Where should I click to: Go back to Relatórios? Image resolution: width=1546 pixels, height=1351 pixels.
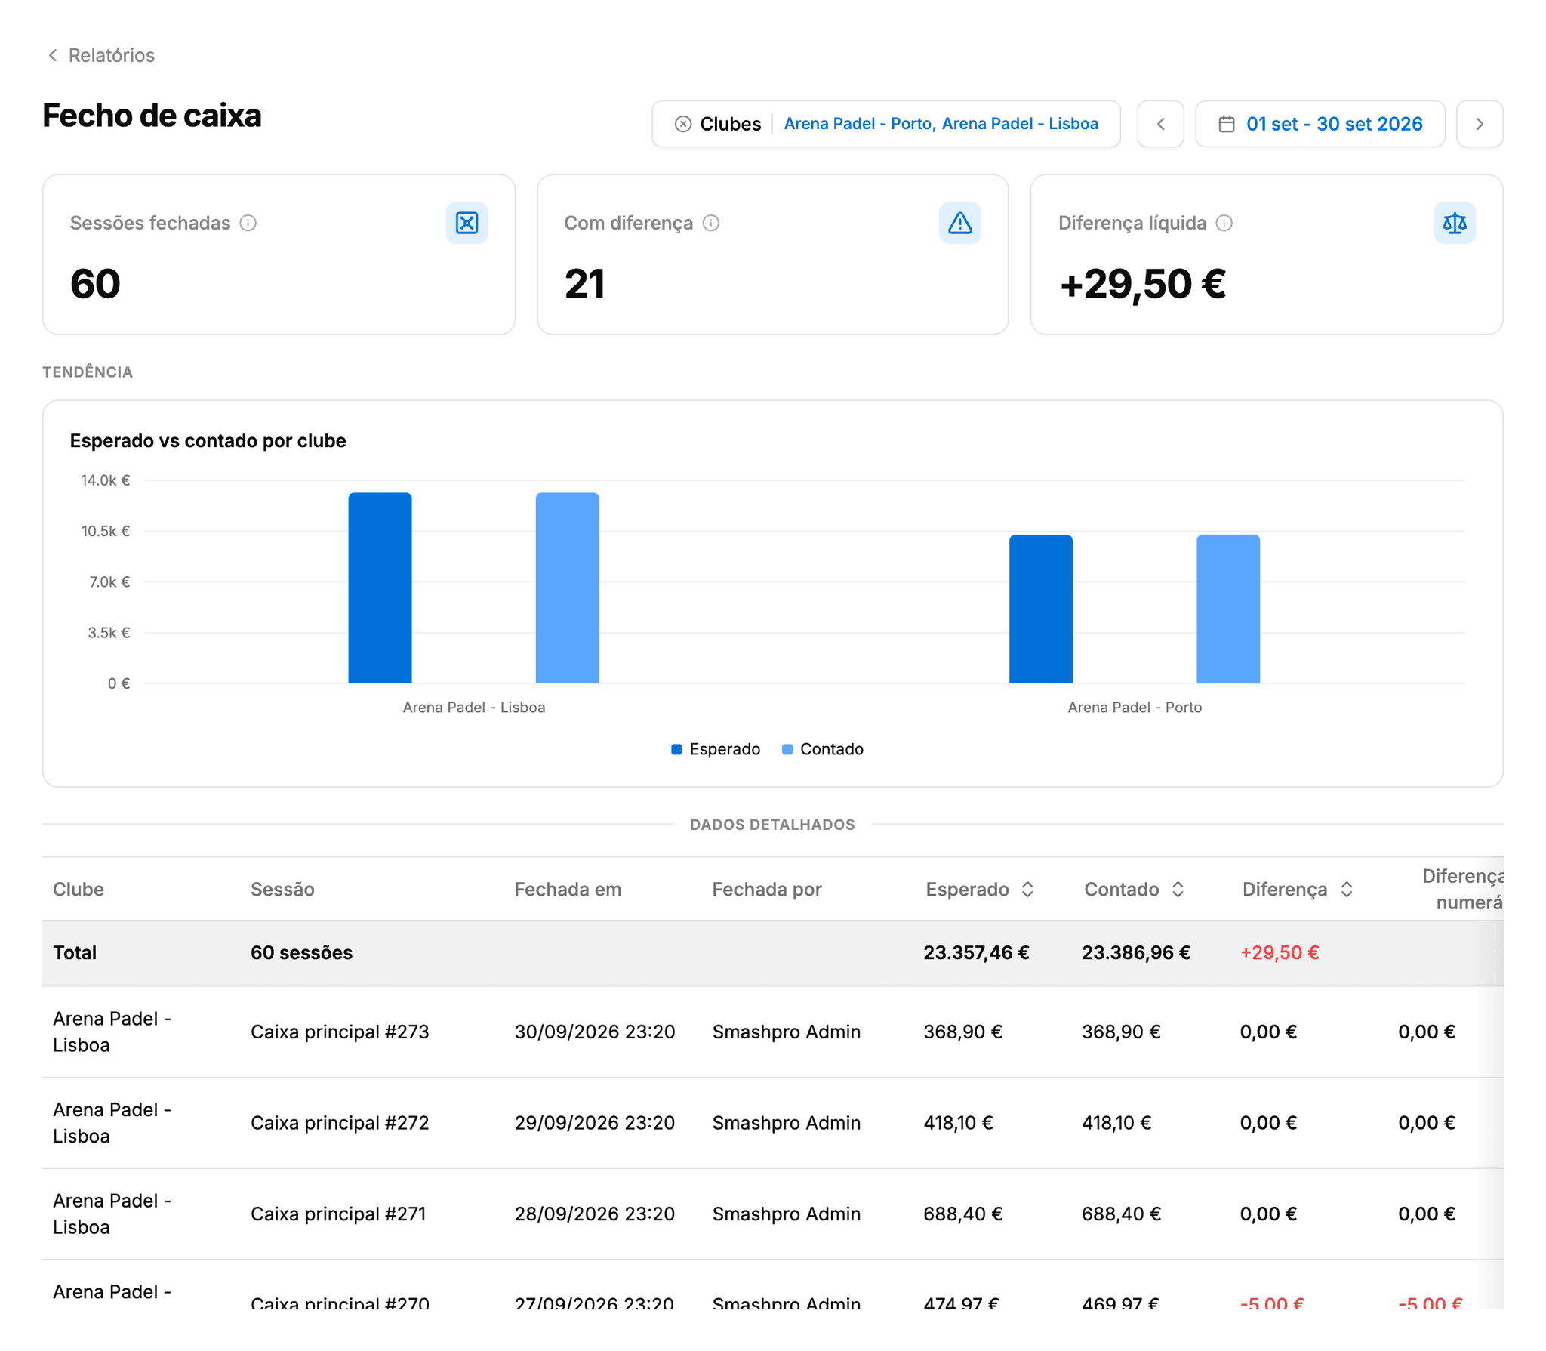pos(100,55)
